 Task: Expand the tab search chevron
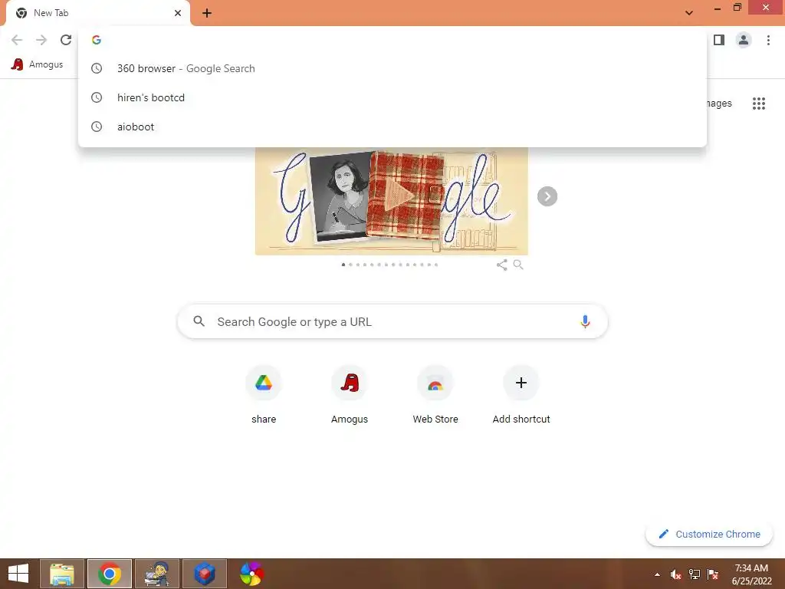click(x=689, y=13)
